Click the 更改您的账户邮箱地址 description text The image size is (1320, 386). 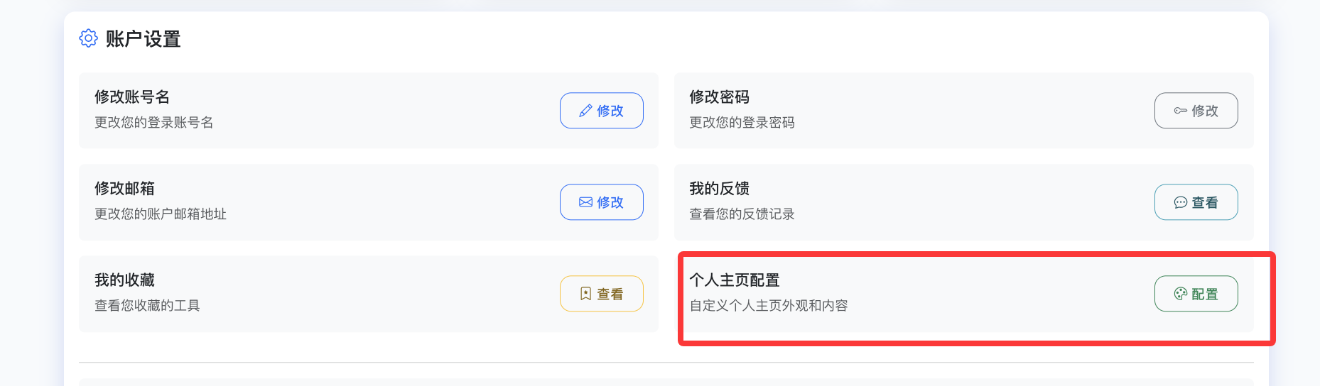tap(161, 214)
